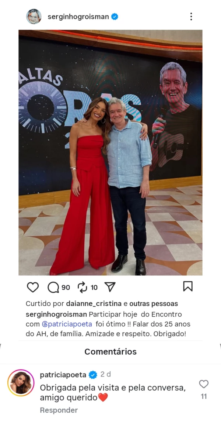
Task: View outras pessoas who liked the post
Action: (154, 304)
